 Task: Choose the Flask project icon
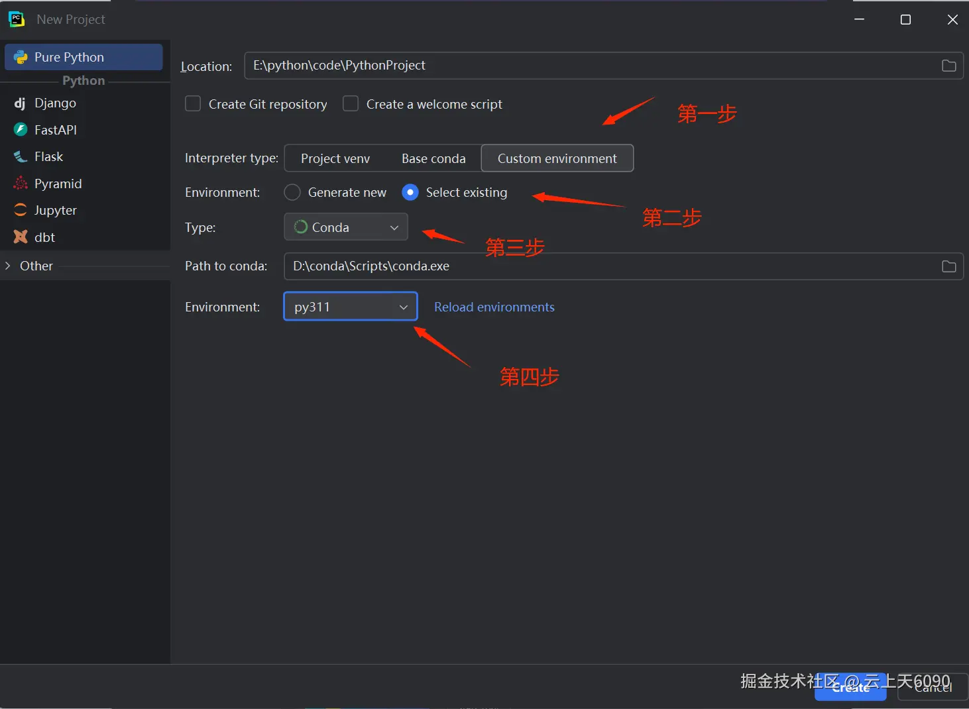[21, 157]
